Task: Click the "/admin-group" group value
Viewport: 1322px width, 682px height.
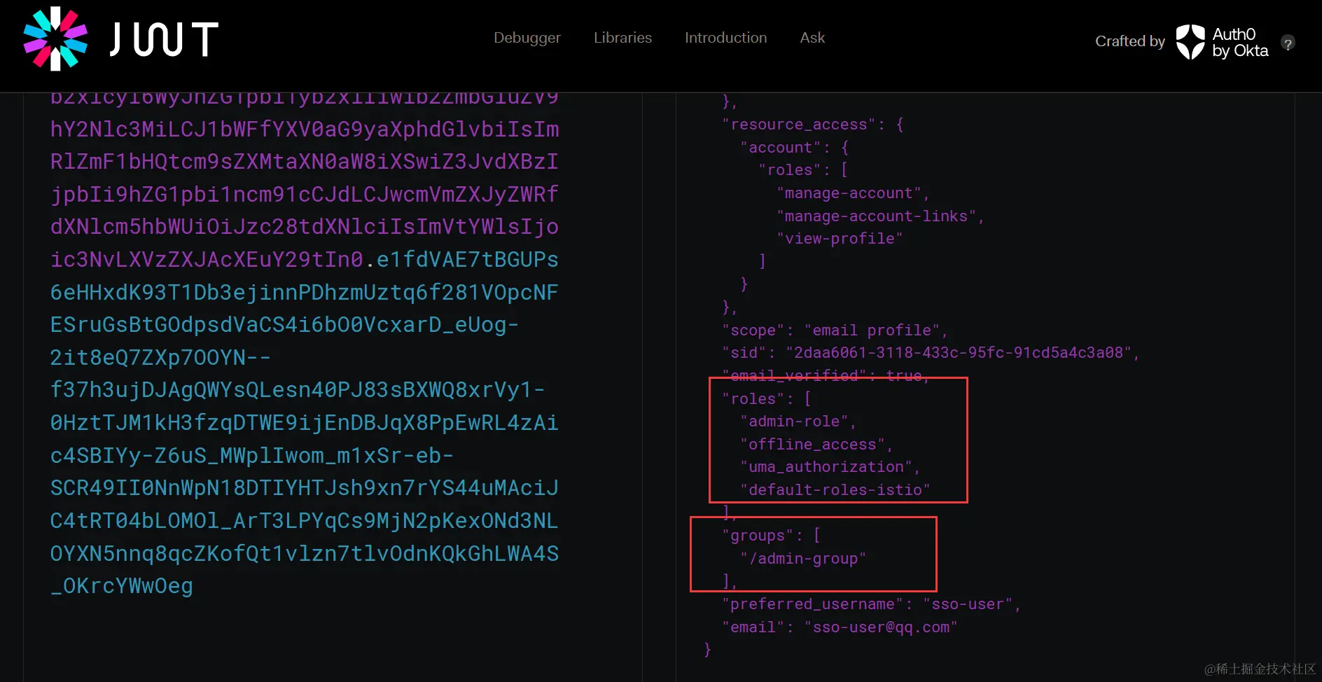Action: (803, 559)
